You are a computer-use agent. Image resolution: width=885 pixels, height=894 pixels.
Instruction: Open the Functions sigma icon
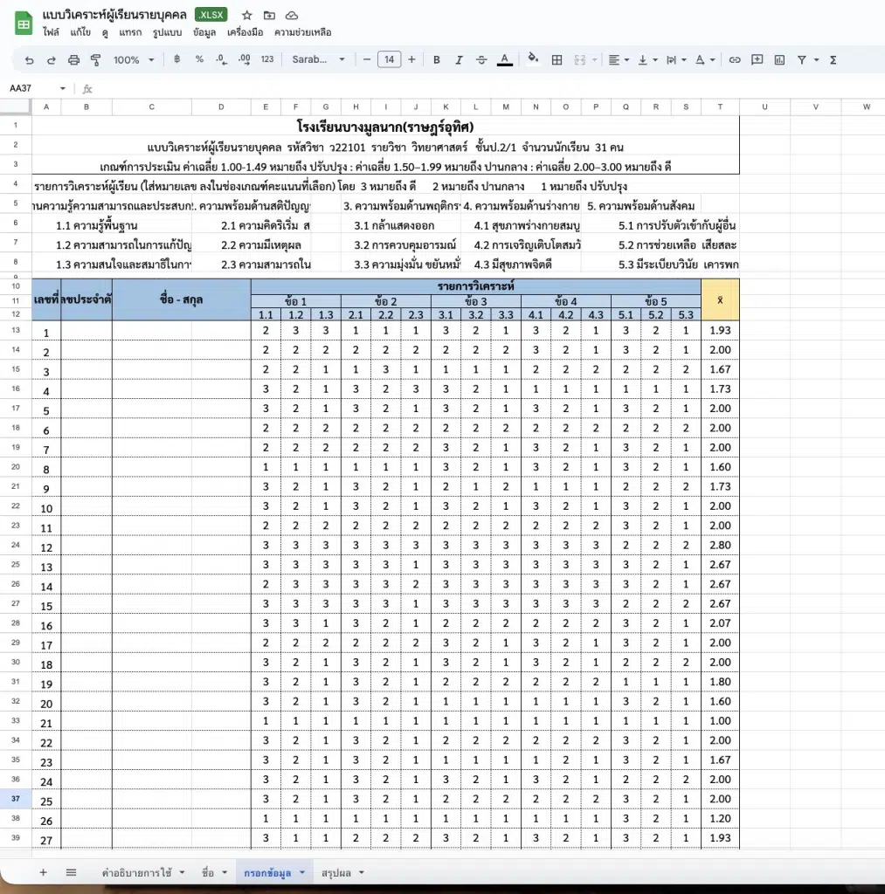833,60
